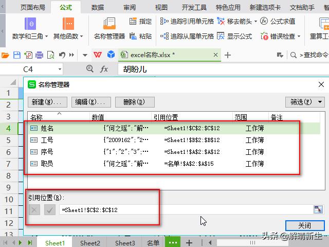The image size is (329, 247).
Task: Open 公式求值 evaluation tool
Action: 278,21
